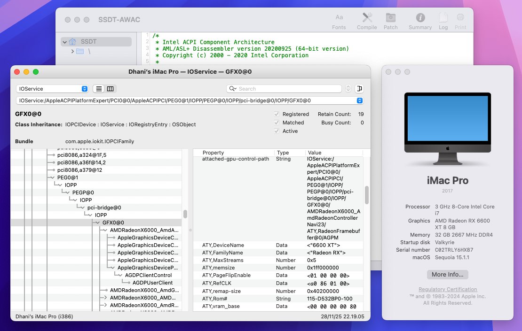Toggle the Registered checkbox
The width and height of the screenshot is (522, 331).
point(277,114)
